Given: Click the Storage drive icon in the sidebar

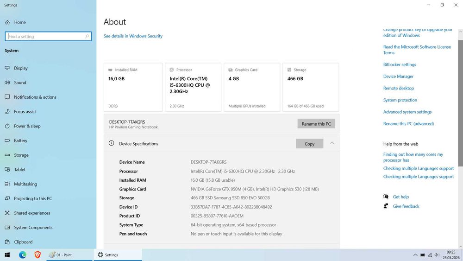Looking at the screenshot, I should (7, 155).
